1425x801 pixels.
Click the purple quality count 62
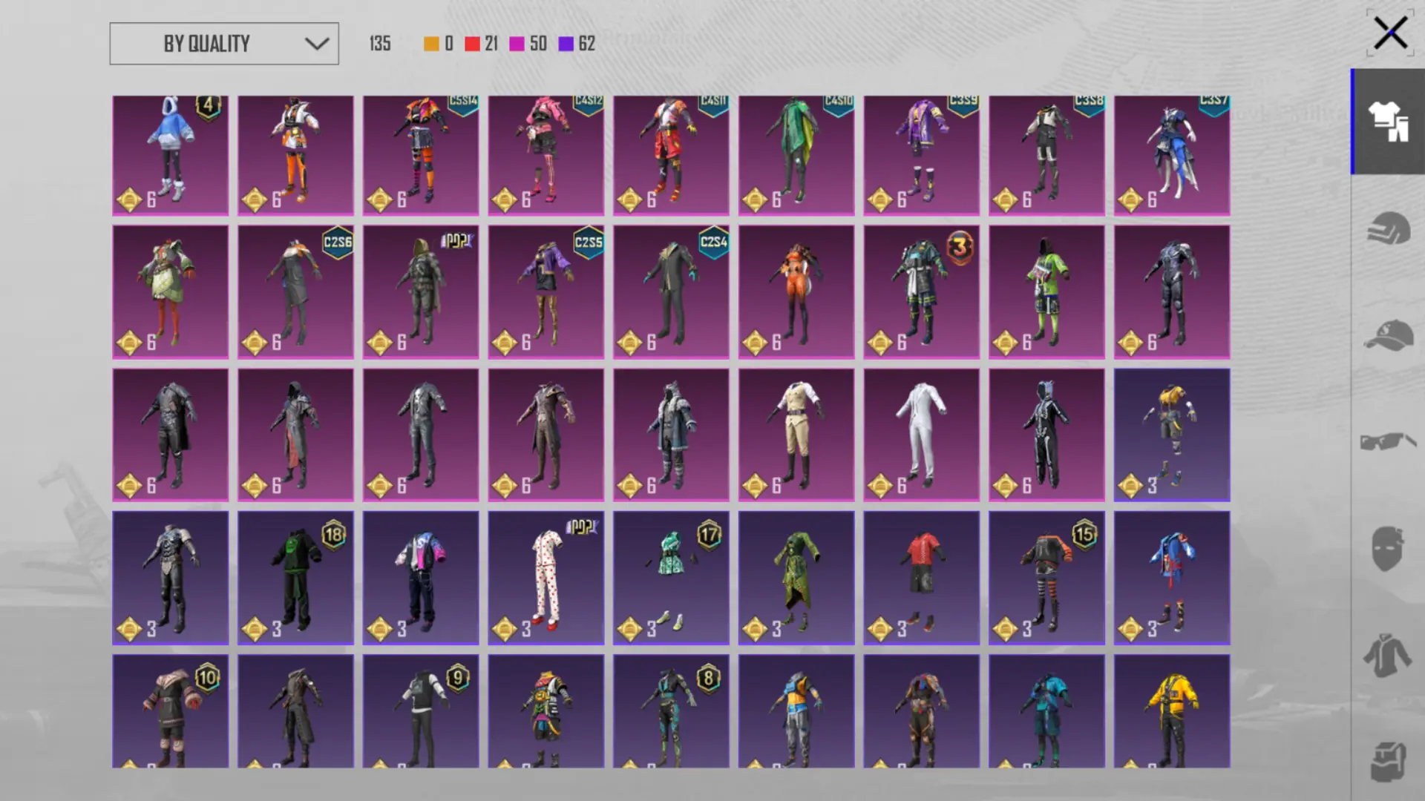586,44
